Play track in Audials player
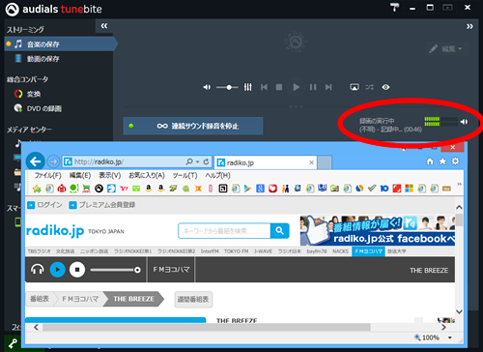483x352 pixels. tap(297, 87)
